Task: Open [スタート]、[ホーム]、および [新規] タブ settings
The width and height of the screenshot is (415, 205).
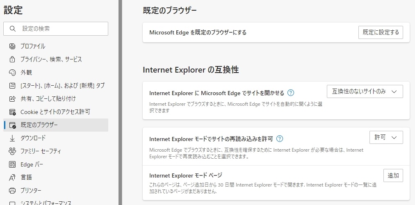Action: click(x=56, y=85)
